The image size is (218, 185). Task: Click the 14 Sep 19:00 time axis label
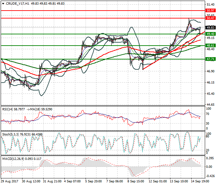tap(200, 181)
